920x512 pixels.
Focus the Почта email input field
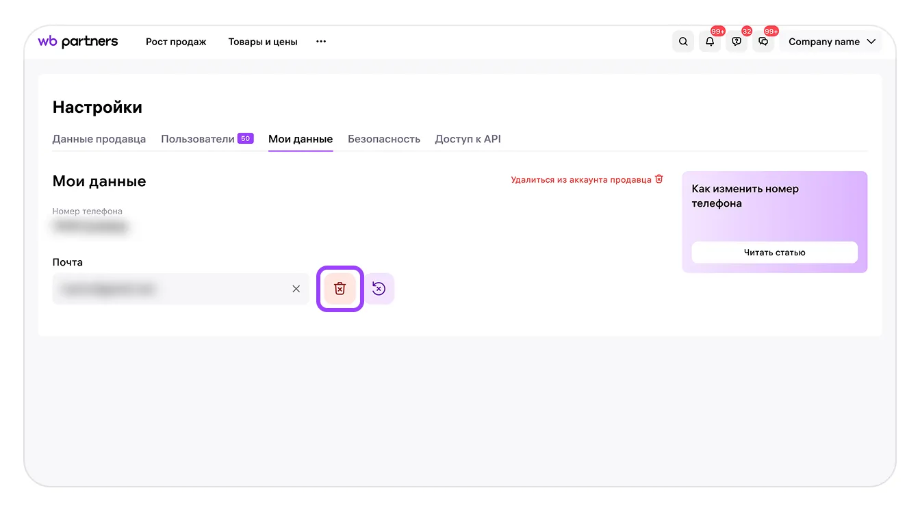pos(181,289)
